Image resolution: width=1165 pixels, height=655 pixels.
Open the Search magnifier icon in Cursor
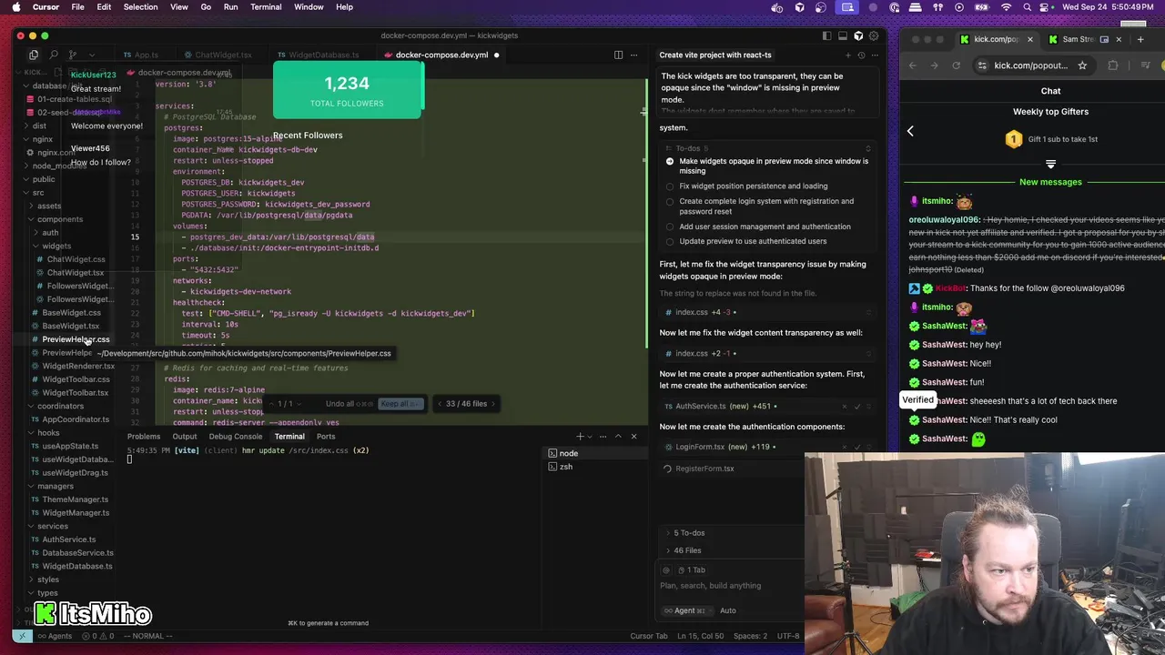tap(54, 55)
